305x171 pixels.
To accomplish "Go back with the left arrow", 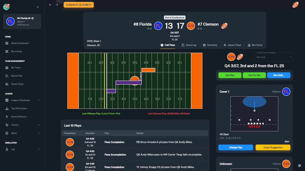I will point(50,5).
